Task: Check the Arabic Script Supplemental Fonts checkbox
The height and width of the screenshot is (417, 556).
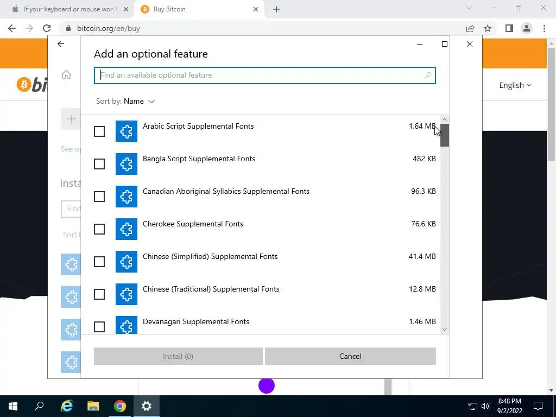Action: coord(99,131)
